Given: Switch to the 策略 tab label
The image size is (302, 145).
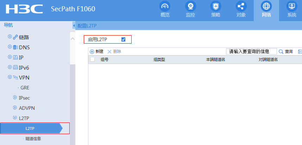Looking at the screenshot, I should pos(215,15).
